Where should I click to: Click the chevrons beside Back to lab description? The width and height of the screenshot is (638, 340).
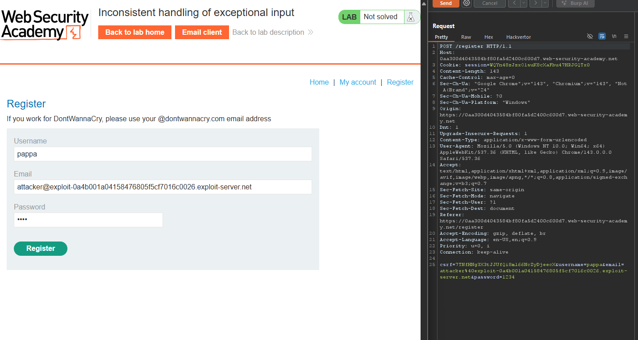[x=310, y=32]
